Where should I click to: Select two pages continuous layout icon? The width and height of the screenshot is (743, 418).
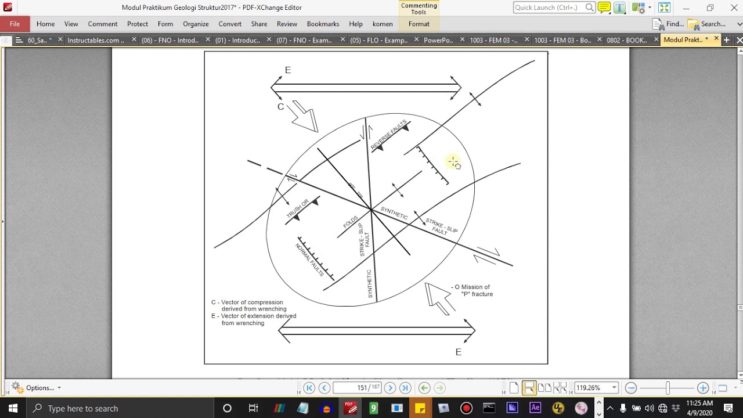pyautogui.click(x=560, y=388)
